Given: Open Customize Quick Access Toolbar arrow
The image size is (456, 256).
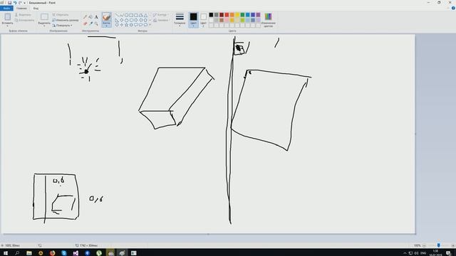Looking at the screenshot, I should click(24, 3).
